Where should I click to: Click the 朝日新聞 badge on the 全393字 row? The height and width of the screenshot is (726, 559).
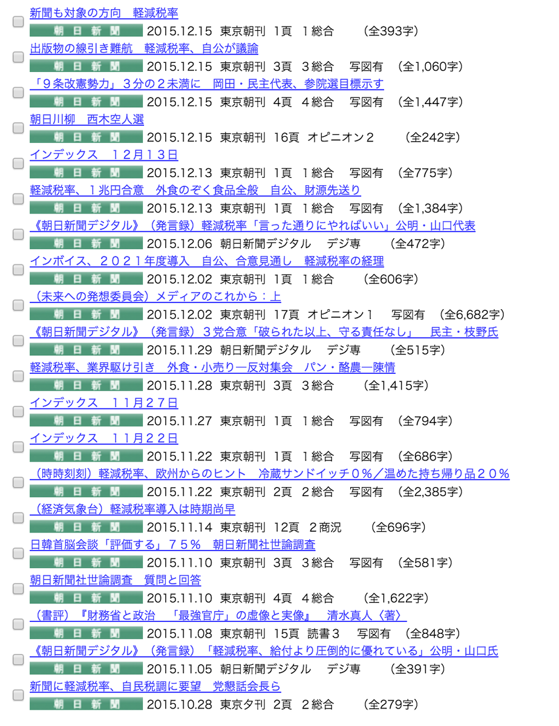coord(87,31)
